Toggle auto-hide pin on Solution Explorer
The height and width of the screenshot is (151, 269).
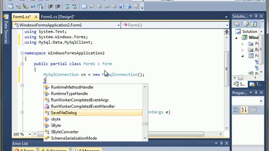[256, 16]
